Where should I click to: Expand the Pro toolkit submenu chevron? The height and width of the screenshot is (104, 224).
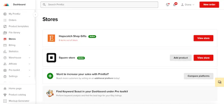(29, 70)
